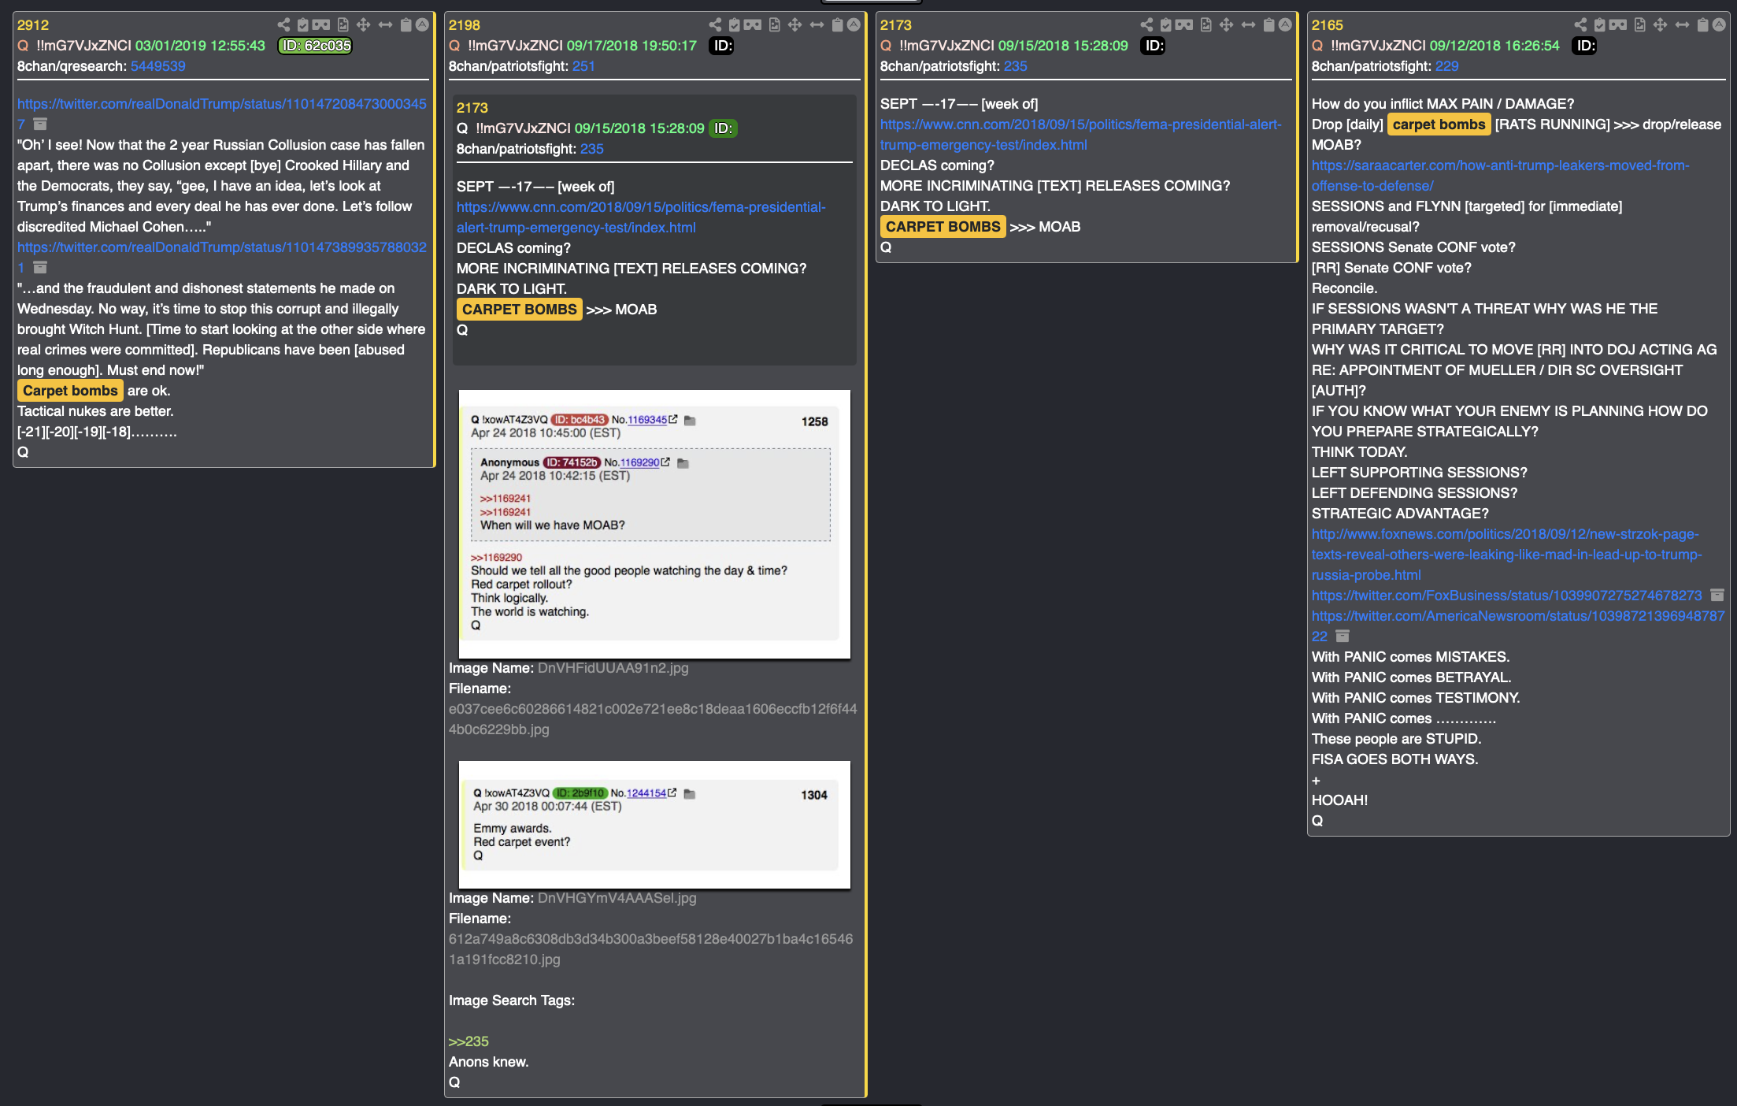Click the horizontal arrows icon on post 2912
Viewport: 1737px width, 1106px height.
385,25
